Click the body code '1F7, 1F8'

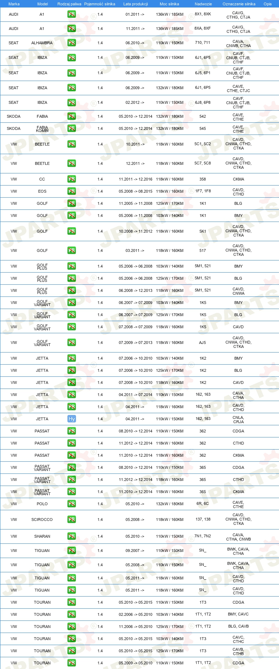[x=203, y=191]
